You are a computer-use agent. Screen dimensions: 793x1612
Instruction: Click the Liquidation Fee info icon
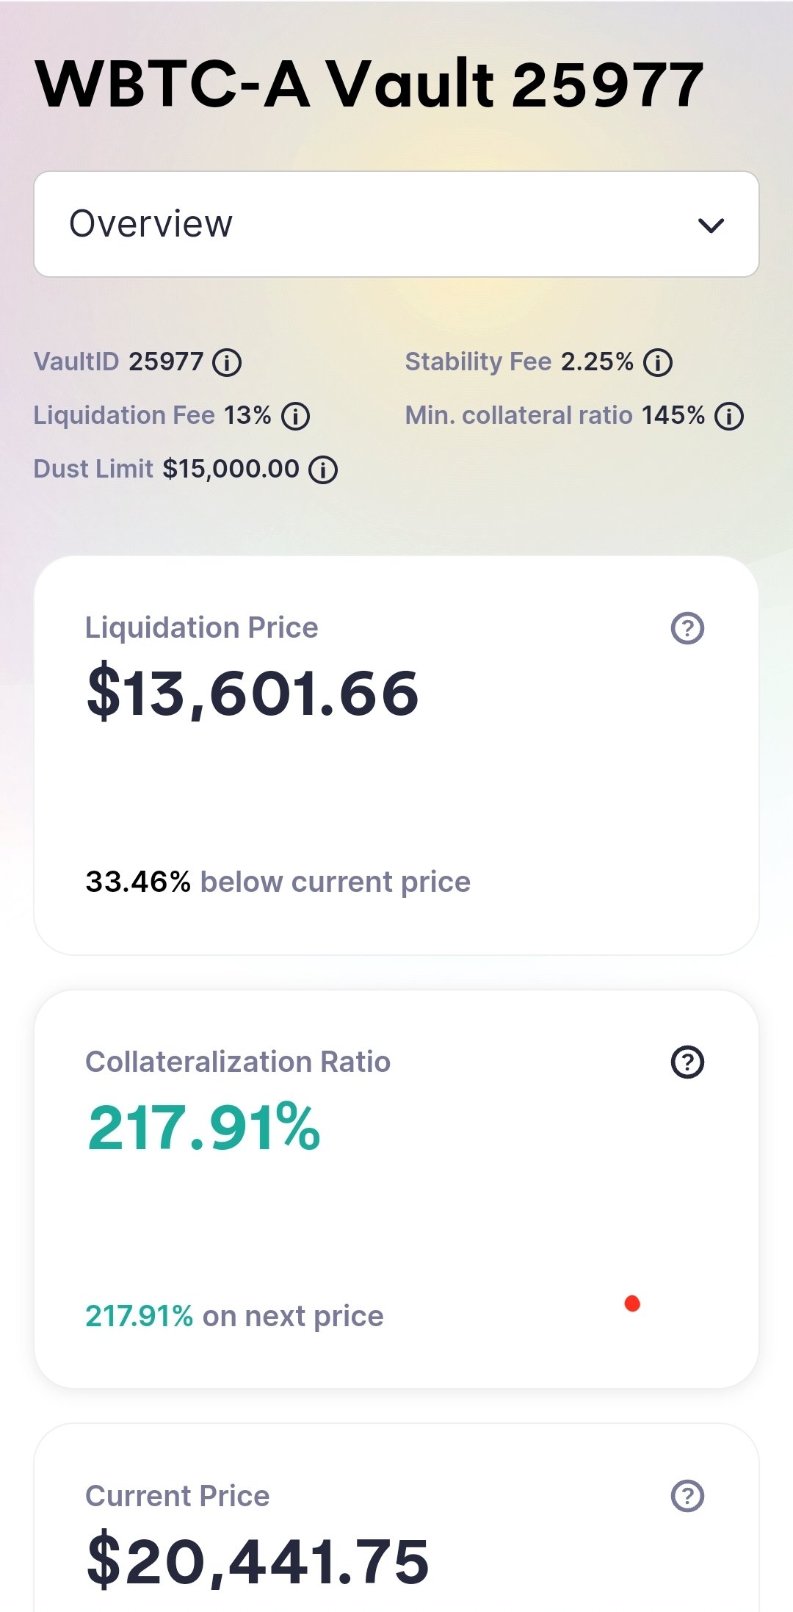tap(295, 417)
